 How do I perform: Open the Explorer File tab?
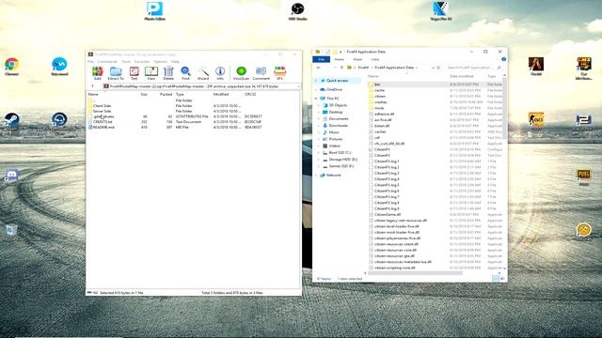(x=322, y=59)
